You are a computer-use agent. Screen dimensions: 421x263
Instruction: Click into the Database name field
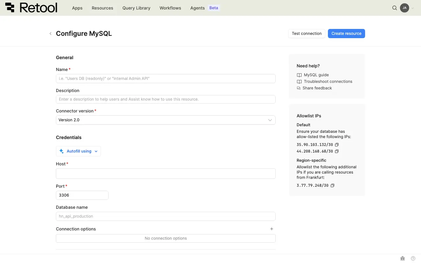point(165,216)
